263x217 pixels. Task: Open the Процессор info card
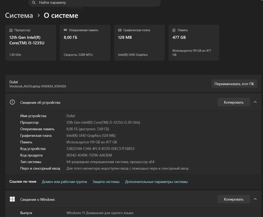pyautogui.click(x=31, y=42)
